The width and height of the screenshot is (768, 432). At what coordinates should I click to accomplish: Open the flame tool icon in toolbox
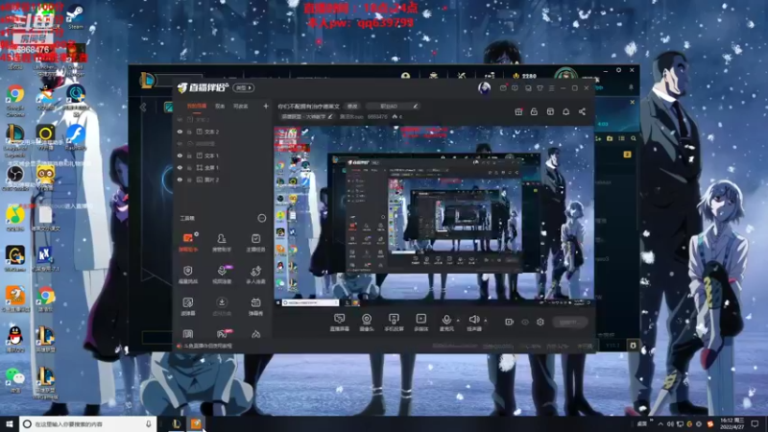point(255,334)
